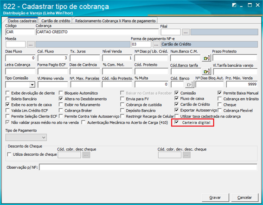Uncheck Altera no Desdobramento
263x205 pixels.
61,99
